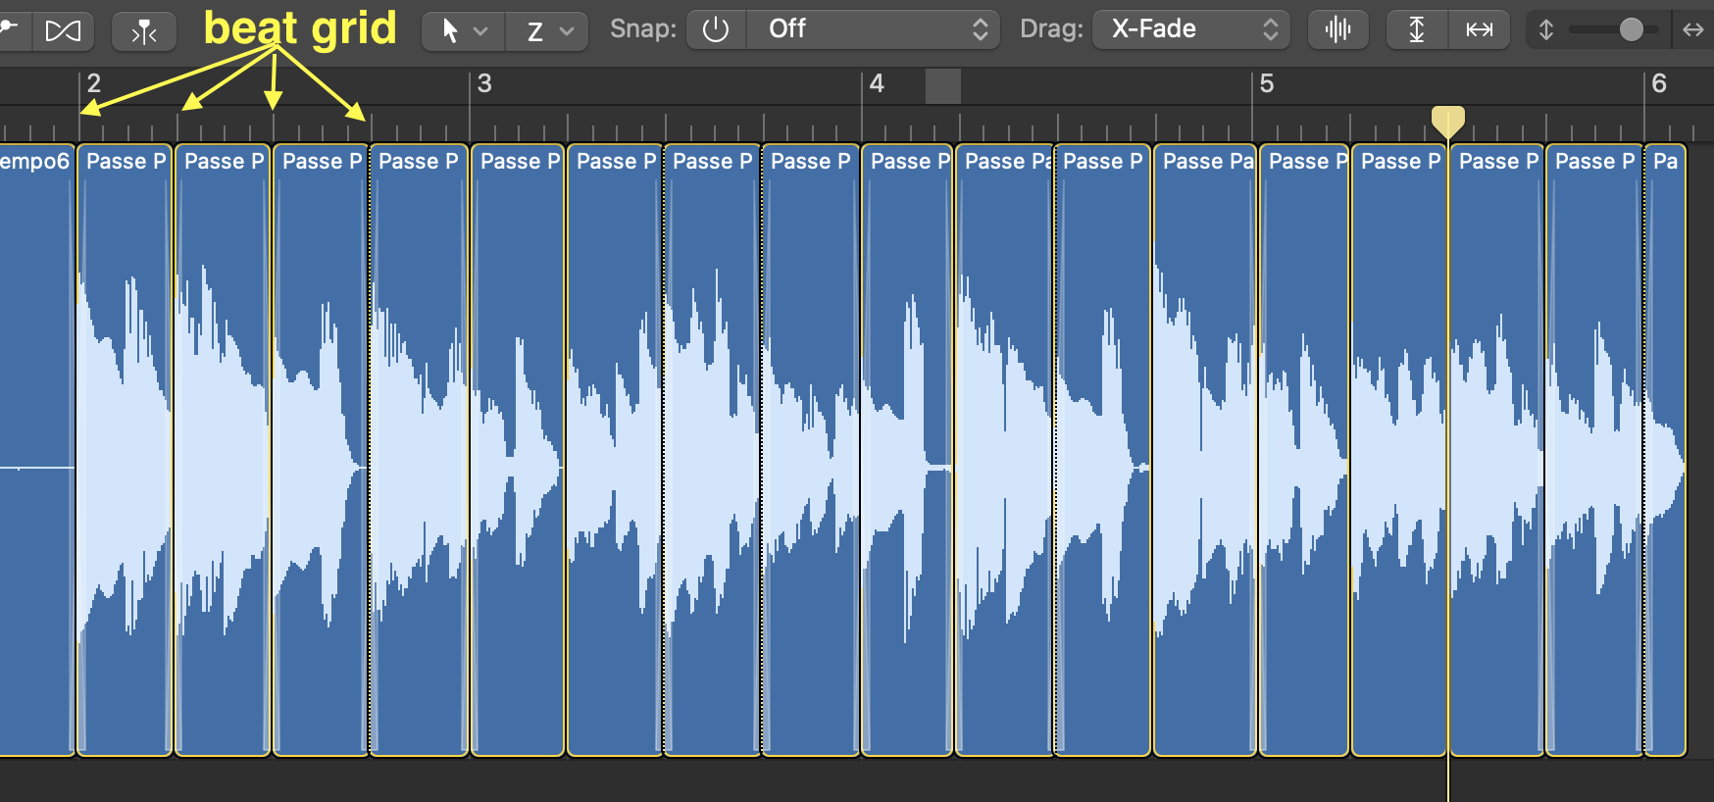Open the secondary Zoom tool menu
Screen dimensions: 1714x802
pyautogui.click(x=548, y=30)
